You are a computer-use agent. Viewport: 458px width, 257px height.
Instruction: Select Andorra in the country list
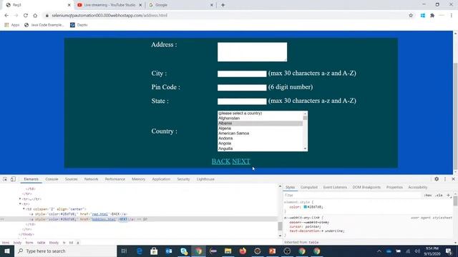(260, 138)
